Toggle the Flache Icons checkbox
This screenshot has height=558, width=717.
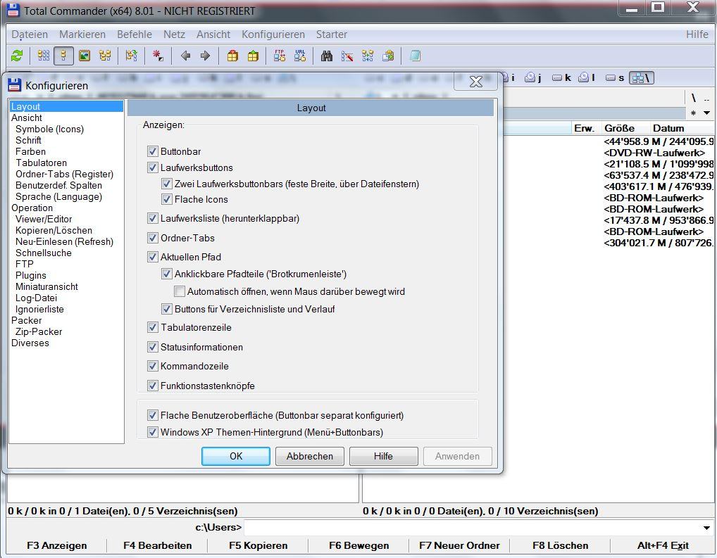(x=167, y=199)
